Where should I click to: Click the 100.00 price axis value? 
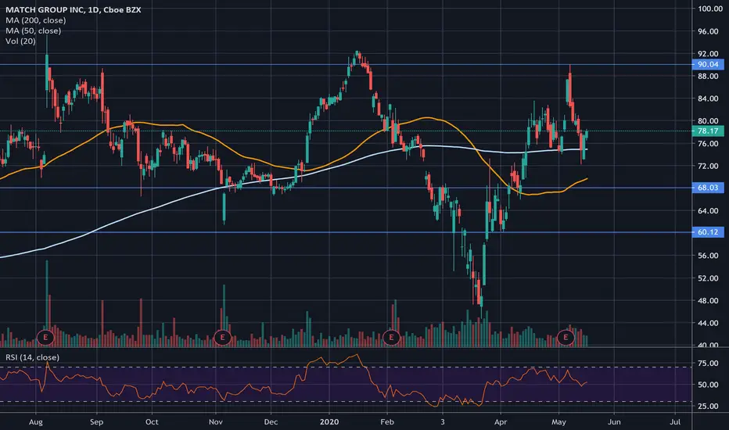coord(710,9)
